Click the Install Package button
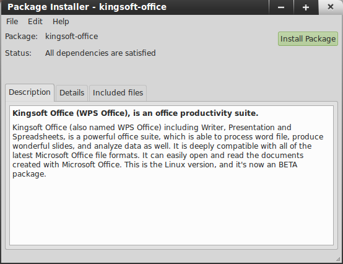The image size is (343, 264). (308, 39)
